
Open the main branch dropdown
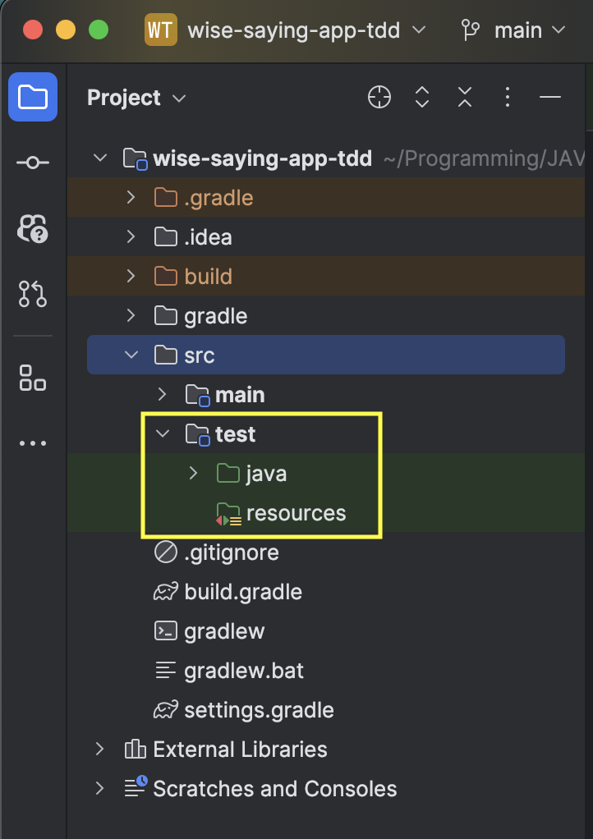point(530,30)
